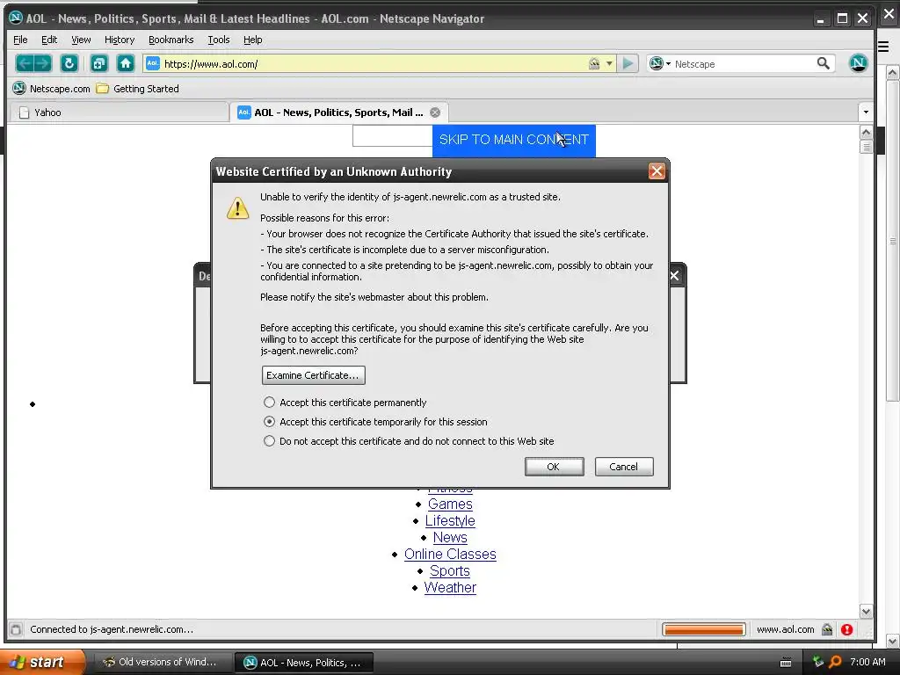The image size is (900, 675).
Task: Click the status bar lock icon
Action: click(827, 629)
